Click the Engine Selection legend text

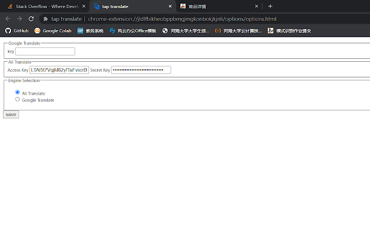click(24, 81)
